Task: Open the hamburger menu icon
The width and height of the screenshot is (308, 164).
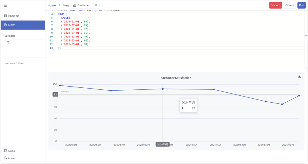Action: tap(5, 5)
